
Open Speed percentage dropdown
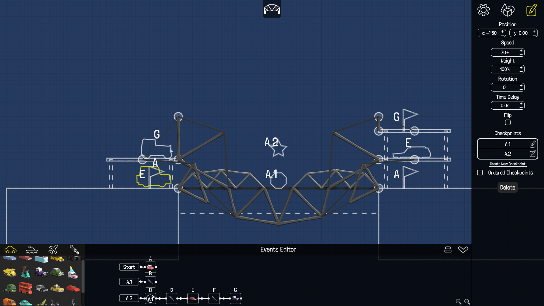coord(505,52)
